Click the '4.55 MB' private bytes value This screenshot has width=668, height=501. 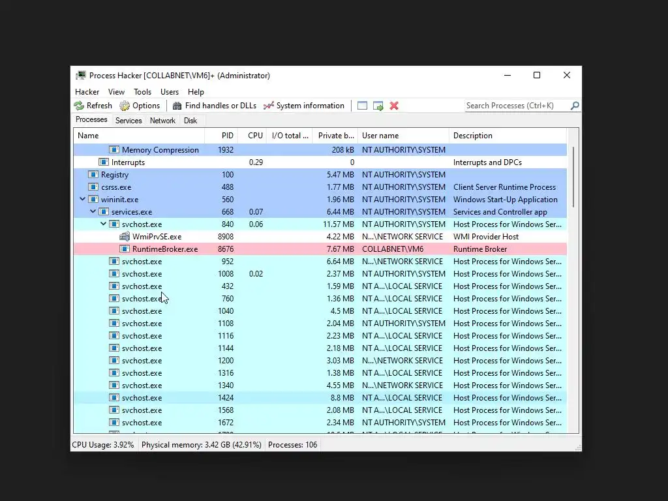[x=341, y=385]
